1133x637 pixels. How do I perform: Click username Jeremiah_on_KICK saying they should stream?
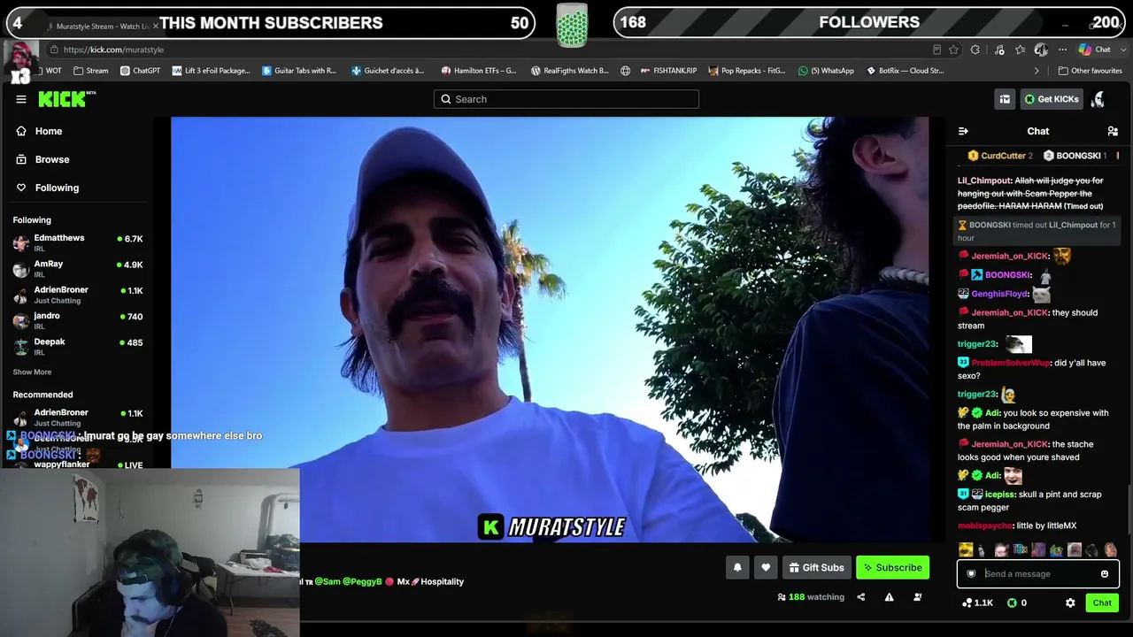click(1010, 312)
